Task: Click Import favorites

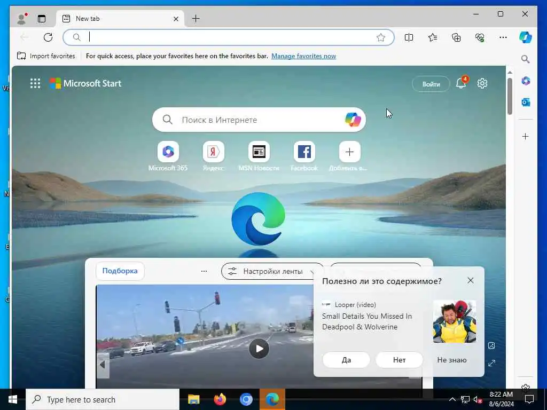Action: 46,56
